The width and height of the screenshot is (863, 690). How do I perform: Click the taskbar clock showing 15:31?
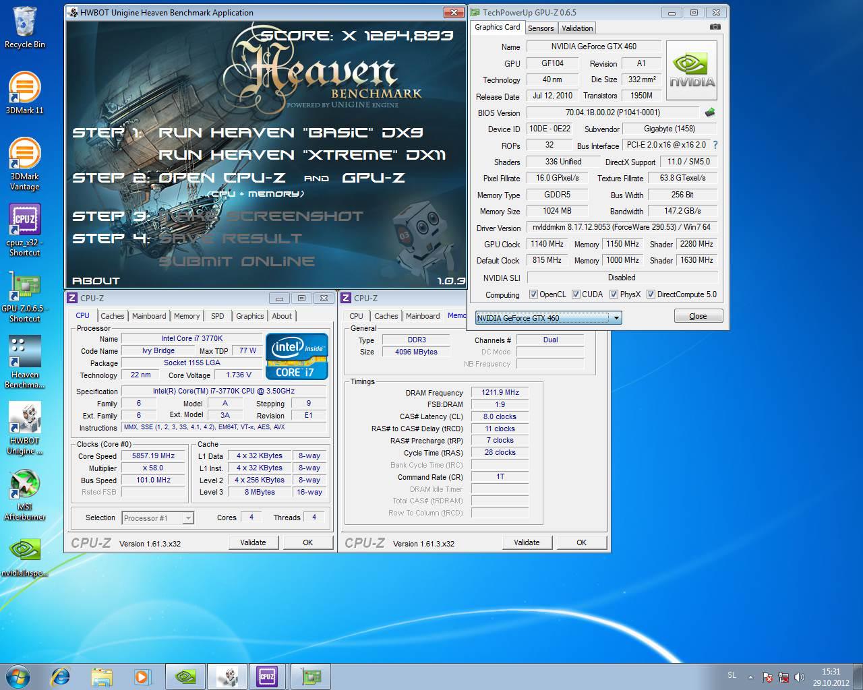coord(831,677)
